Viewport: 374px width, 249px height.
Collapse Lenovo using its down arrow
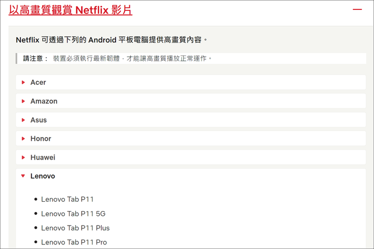tap(23, 176)
